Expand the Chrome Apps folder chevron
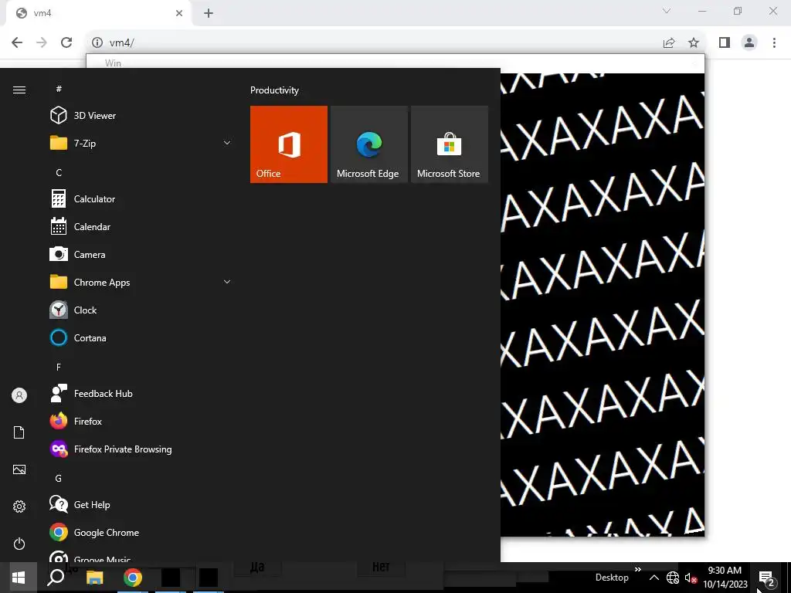 pos(227,282)
